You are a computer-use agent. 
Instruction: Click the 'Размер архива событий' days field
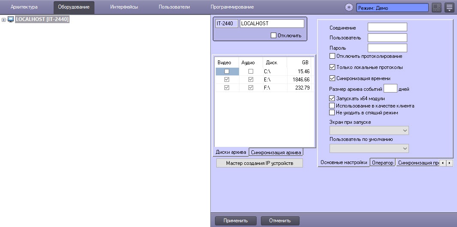tap(390, 89)
